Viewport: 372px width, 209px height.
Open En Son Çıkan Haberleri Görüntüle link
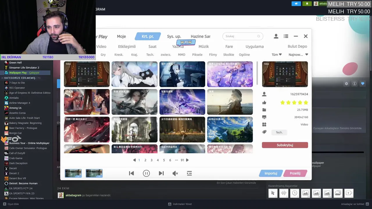coord(236,183)
